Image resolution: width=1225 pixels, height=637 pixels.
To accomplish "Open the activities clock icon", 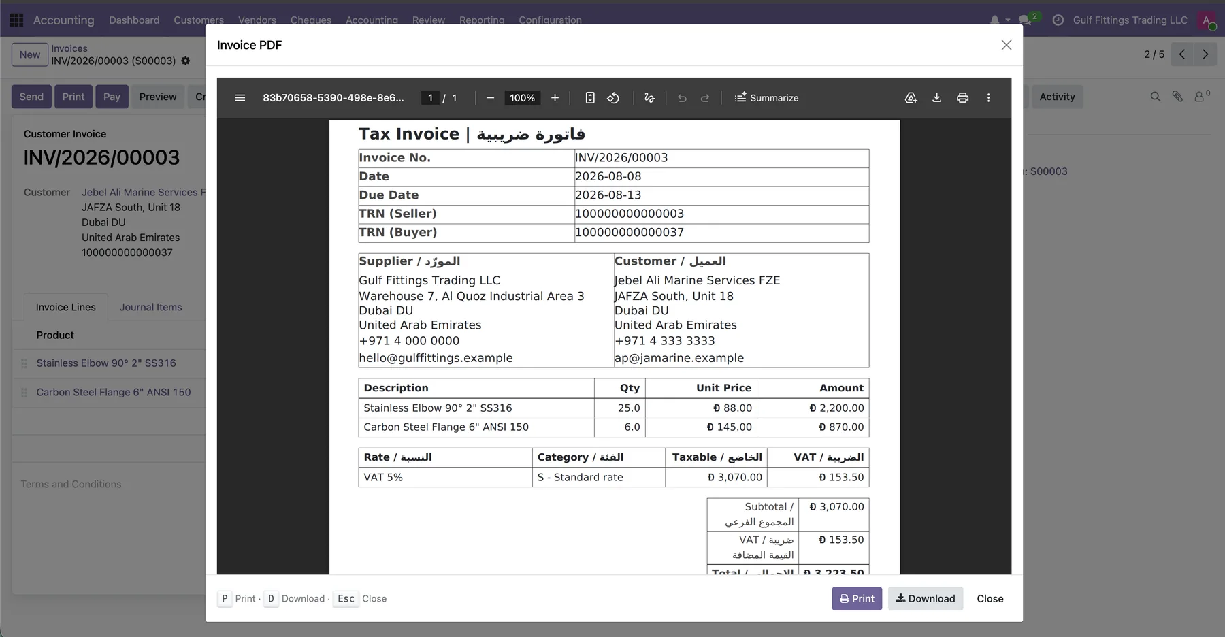I will (1058, 20).
